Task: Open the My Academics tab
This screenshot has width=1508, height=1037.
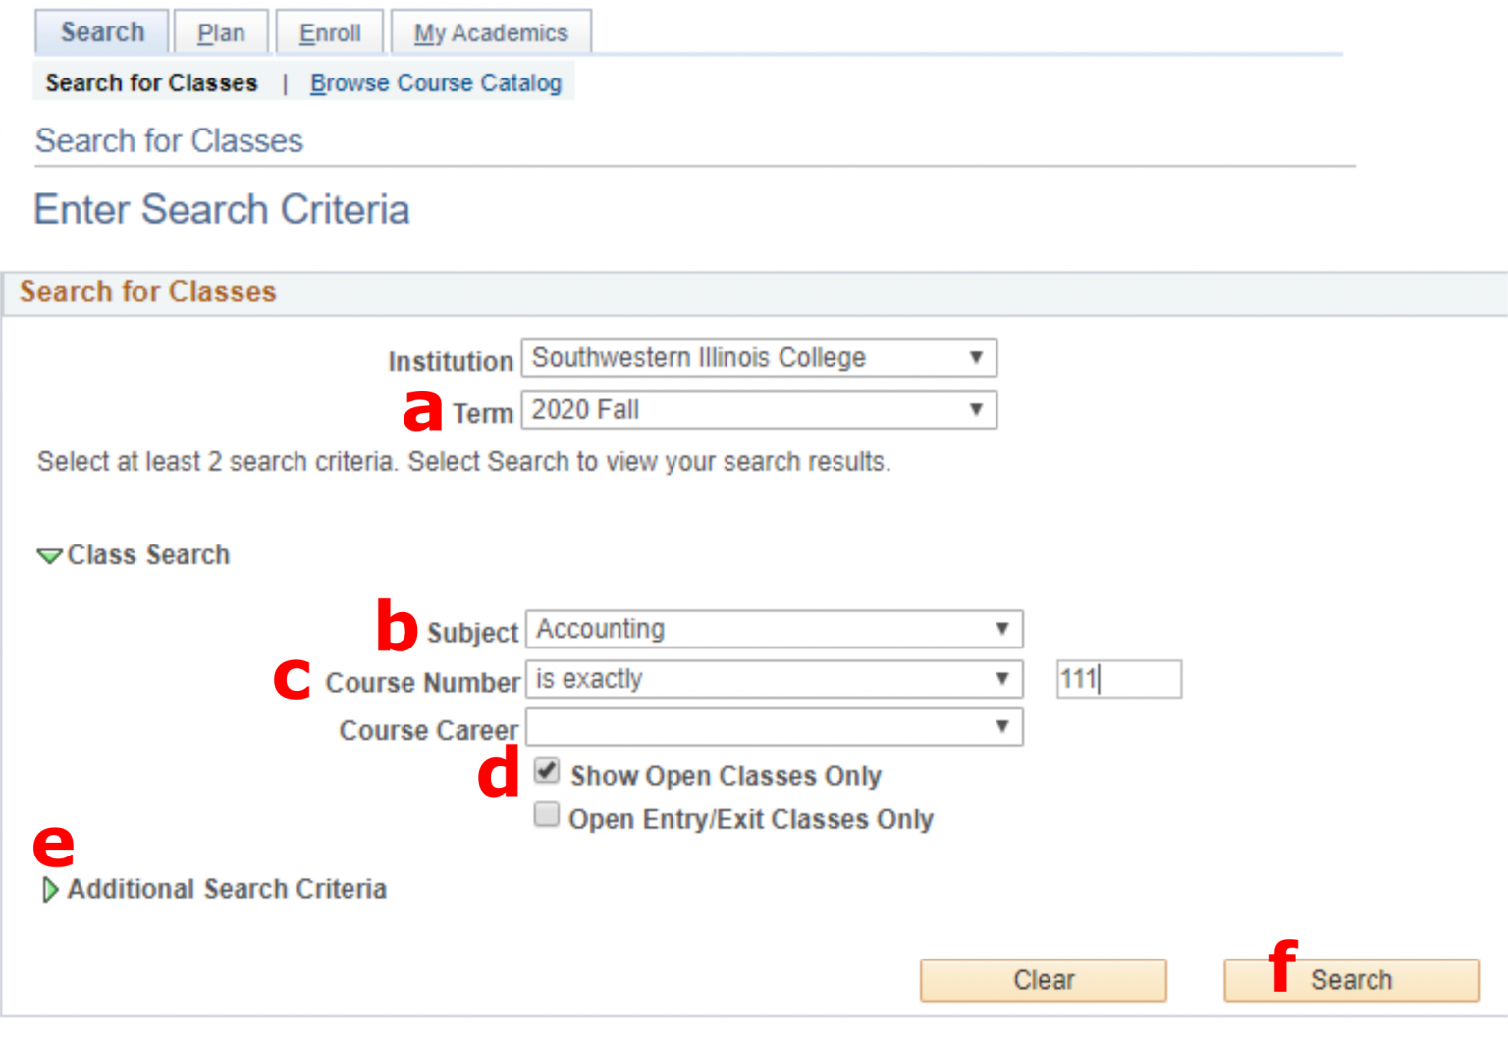Action: (x=491, y=33)
